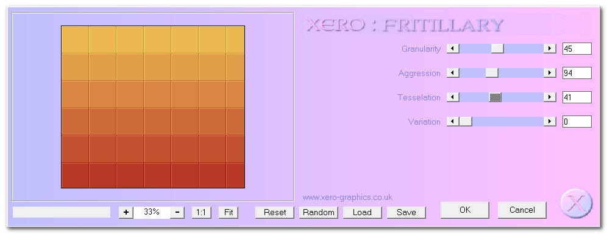Set preview zoom to 1:1

pos(201,212)
